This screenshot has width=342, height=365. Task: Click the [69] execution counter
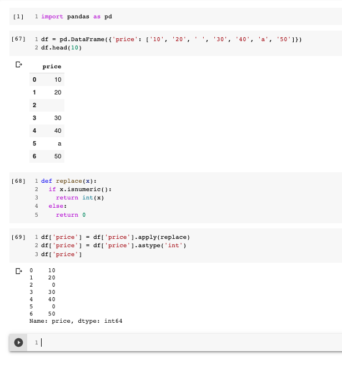(18, 237)
